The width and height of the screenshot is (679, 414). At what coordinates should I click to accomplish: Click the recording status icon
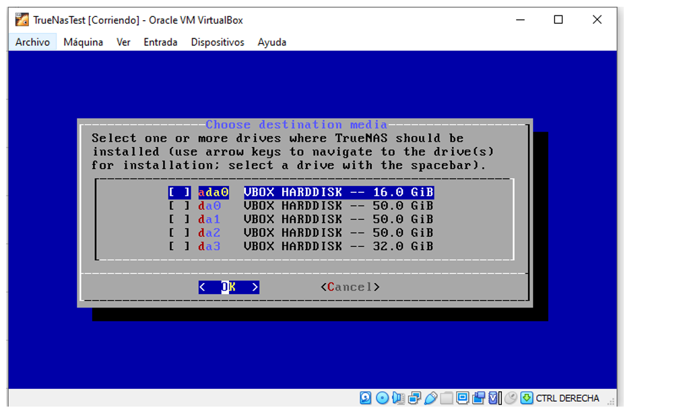pos(478,398)
